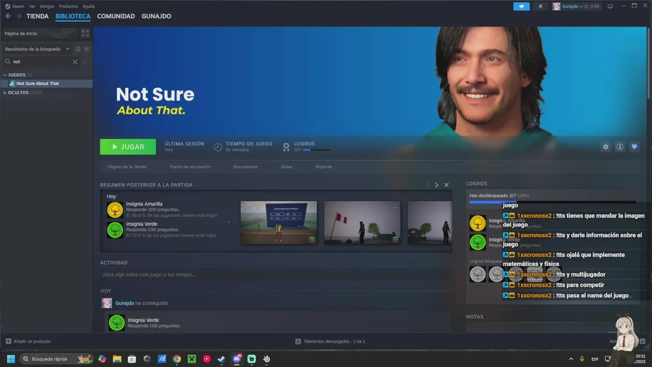
Task: Click the LOGROS progress bar in header
Action: coord(316,150)
